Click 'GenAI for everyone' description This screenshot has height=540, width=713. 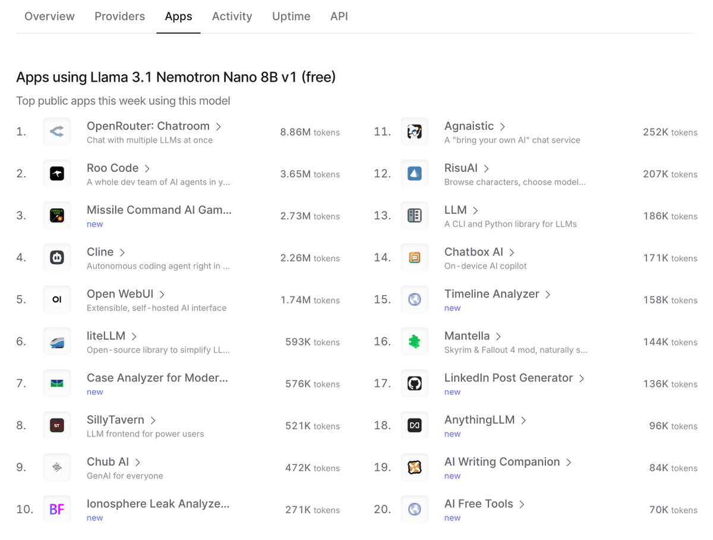tap(125, 476)
